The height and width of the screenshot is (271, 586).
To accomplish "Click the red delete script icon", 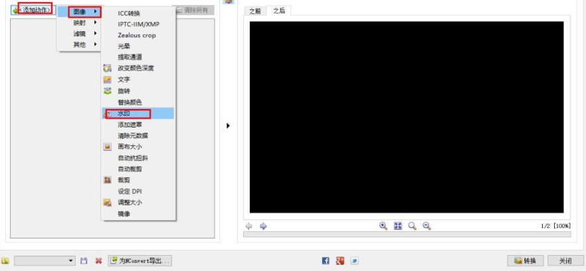I will coord(98,260).
